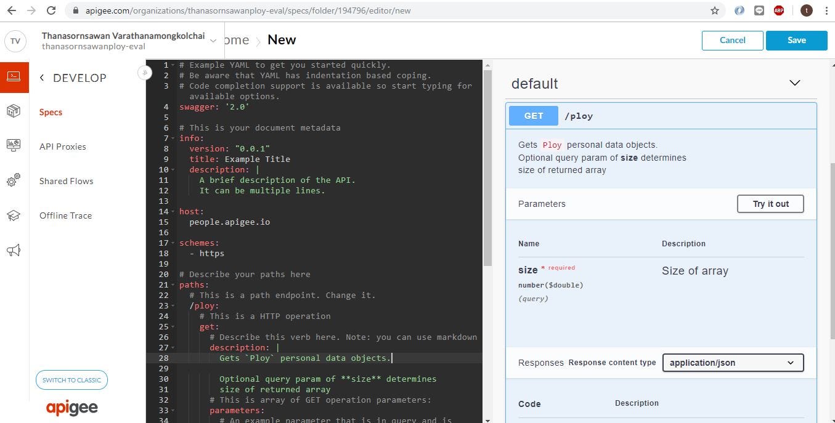Reload the page with the refresh icon

tap(51, 10)
